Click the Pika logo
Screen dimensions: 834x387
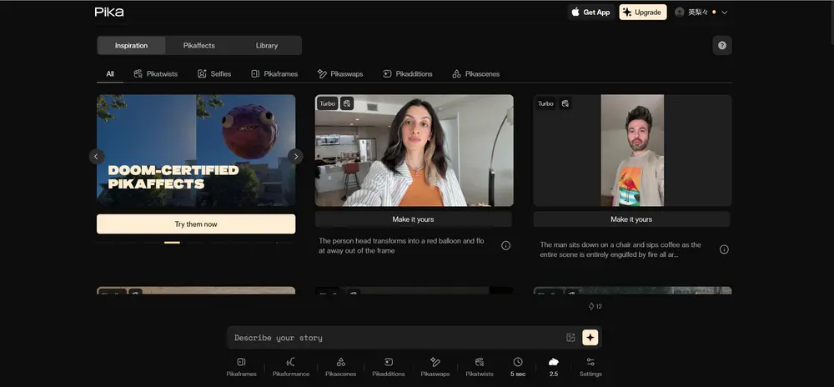[x=109, y=12]
